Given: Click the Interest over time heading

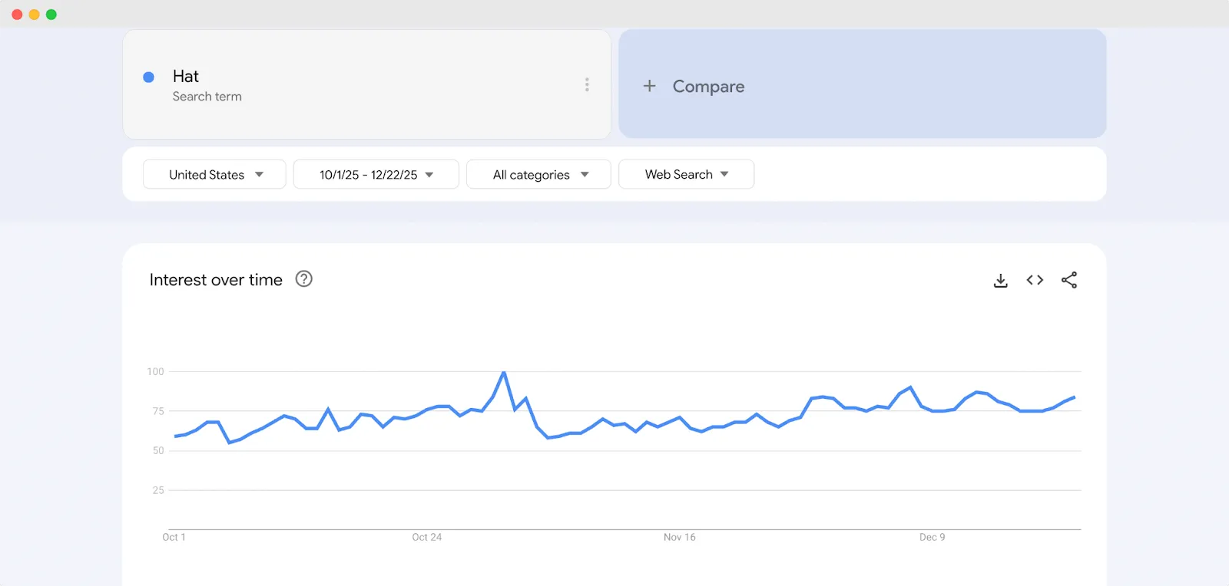Looking at the screenshot, I should 216,280.
